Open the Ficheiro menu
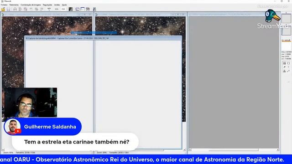 click(4, 5)
